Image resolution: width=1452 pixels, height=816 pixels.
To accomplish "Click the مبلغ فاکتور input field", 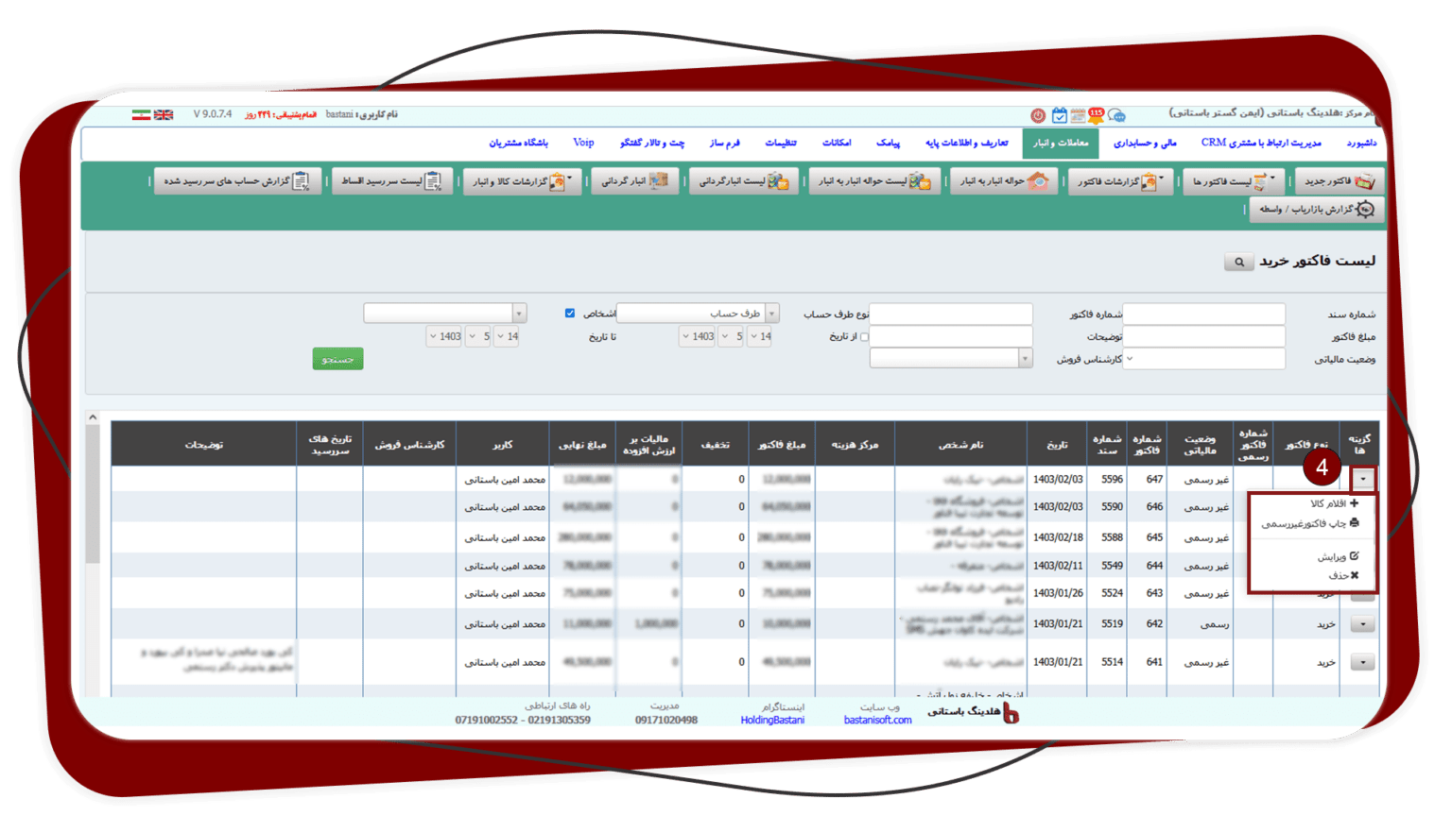I will pos(1203,336).
